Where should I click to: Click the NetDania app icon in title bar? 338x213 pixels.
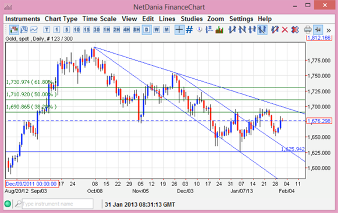(8, 7)
